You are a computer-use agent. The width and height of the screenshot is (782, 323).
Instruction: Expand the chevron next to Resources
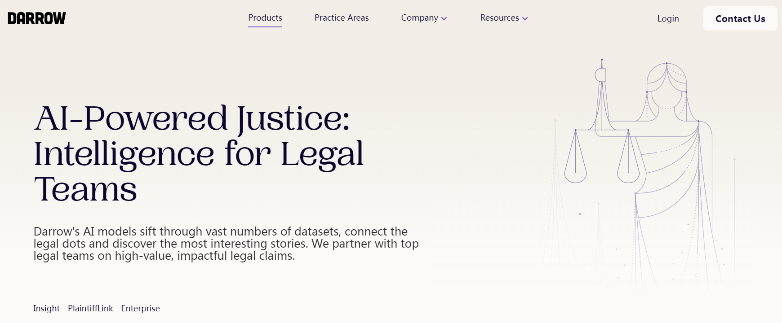525,19
